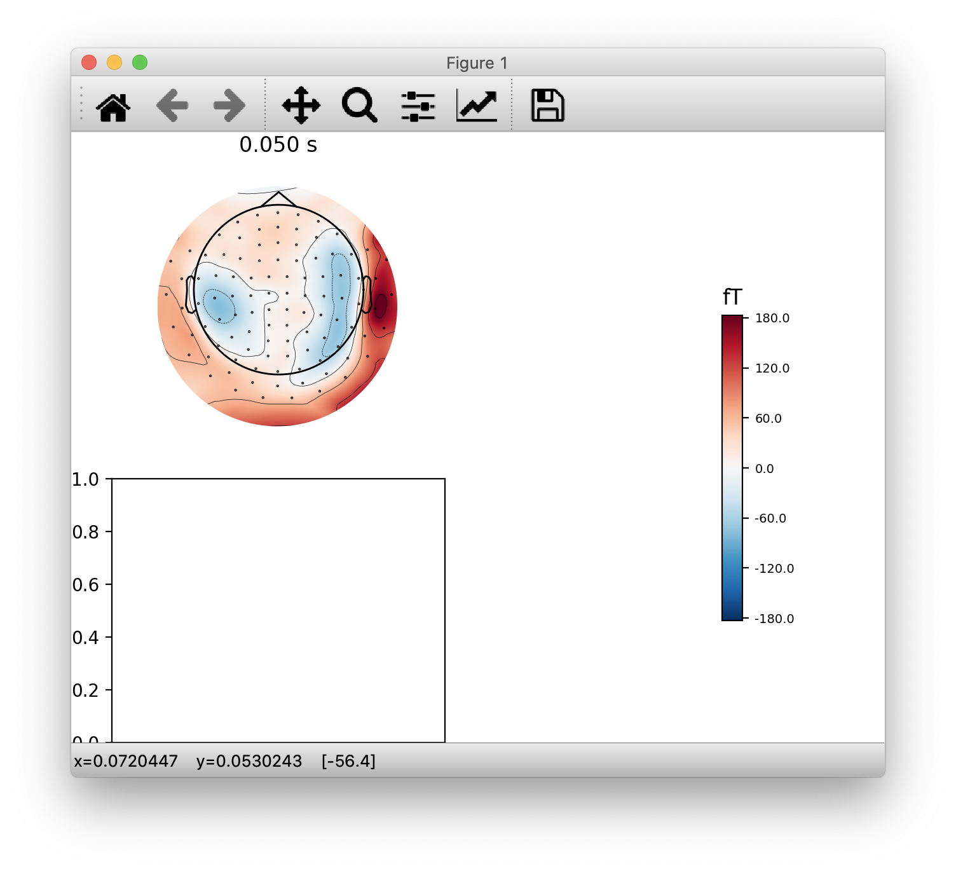Click the Home reset view icon
This screenshot has height=871, width=956.
[115, 106]
